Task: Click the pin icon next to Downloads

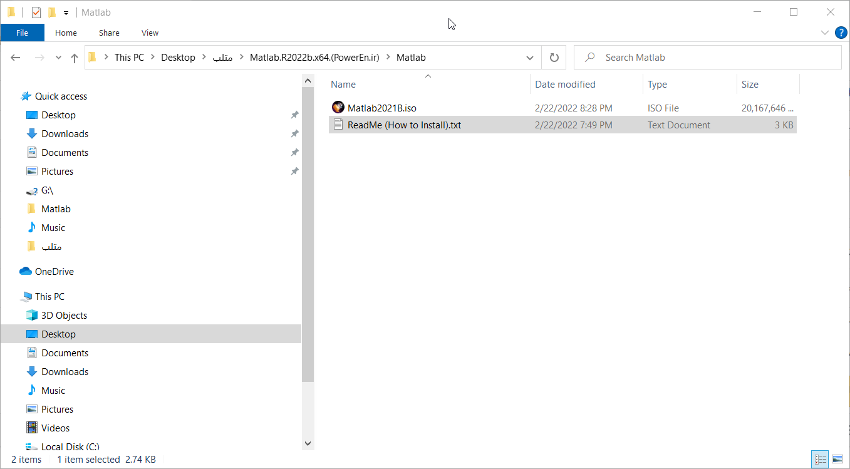Action: pos(294,134)
